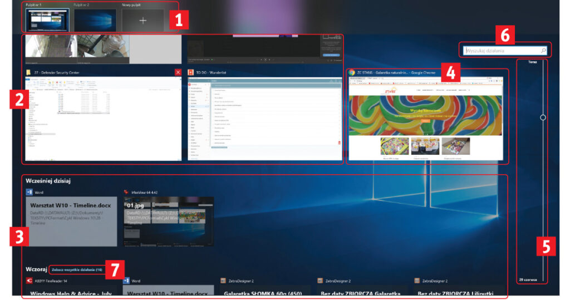
Task: Switch to Pulpit nr 1 desktop
Action: pyautogui.click(x=46, y=20)
